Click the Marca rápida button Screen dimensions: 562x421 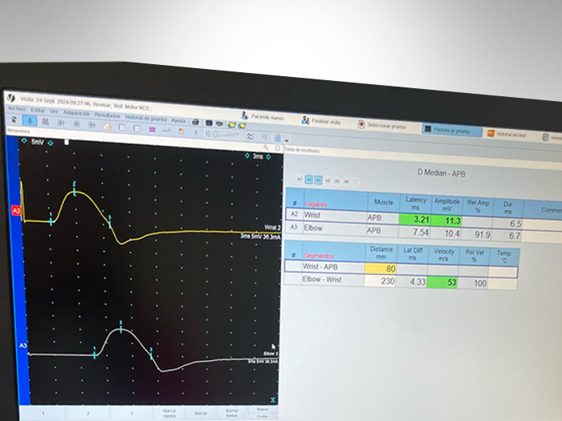169,413
